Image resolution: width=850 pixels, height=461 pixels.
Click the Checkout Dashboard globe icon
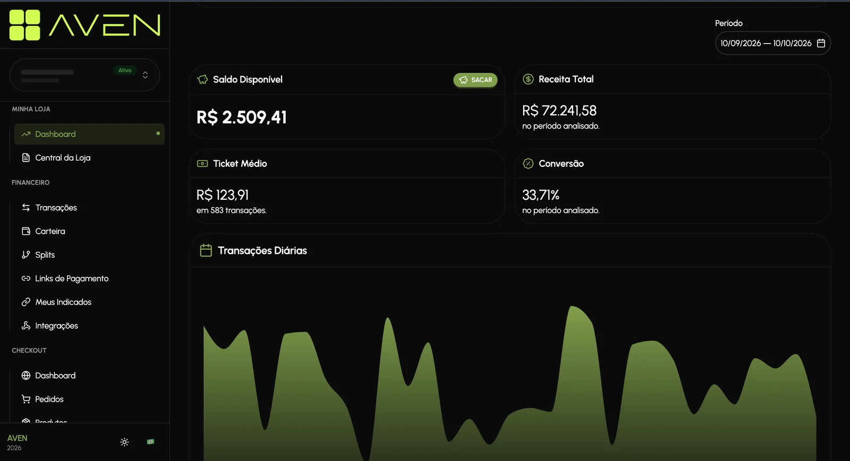(x=26, y=375)
